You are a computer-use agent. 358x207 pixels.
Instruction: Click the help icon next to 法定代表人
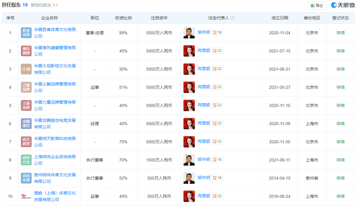pos(232,18)
